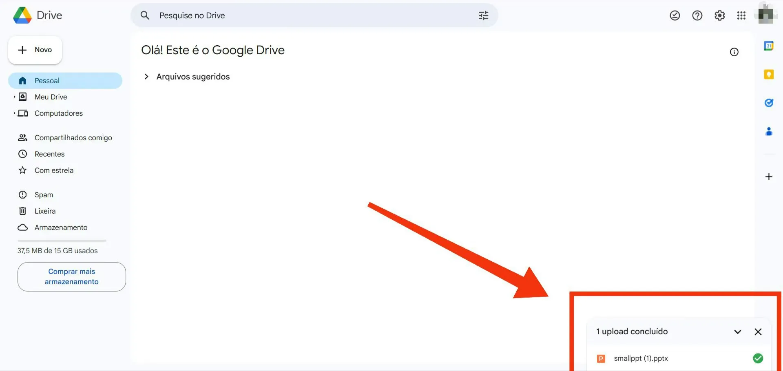Open the Google apps launcher grid
The width and height of the screenshot is (783, 371).
tap(741, 15)
